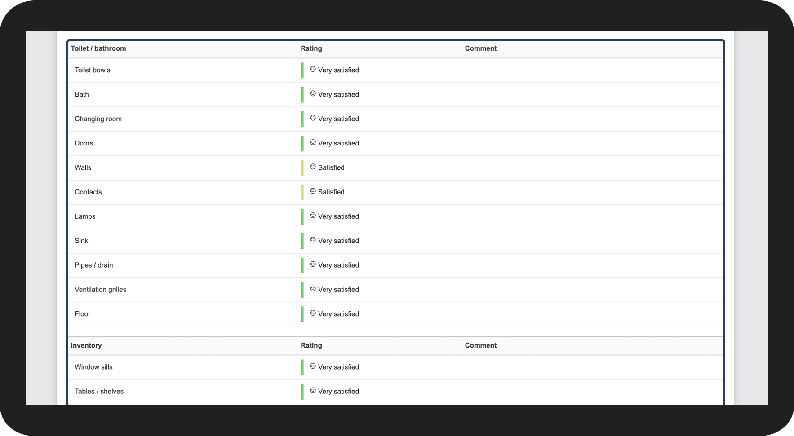Click "Very satisfied" text in Sink row
This screenshot has height=436, width=794.
click(338, 241)
